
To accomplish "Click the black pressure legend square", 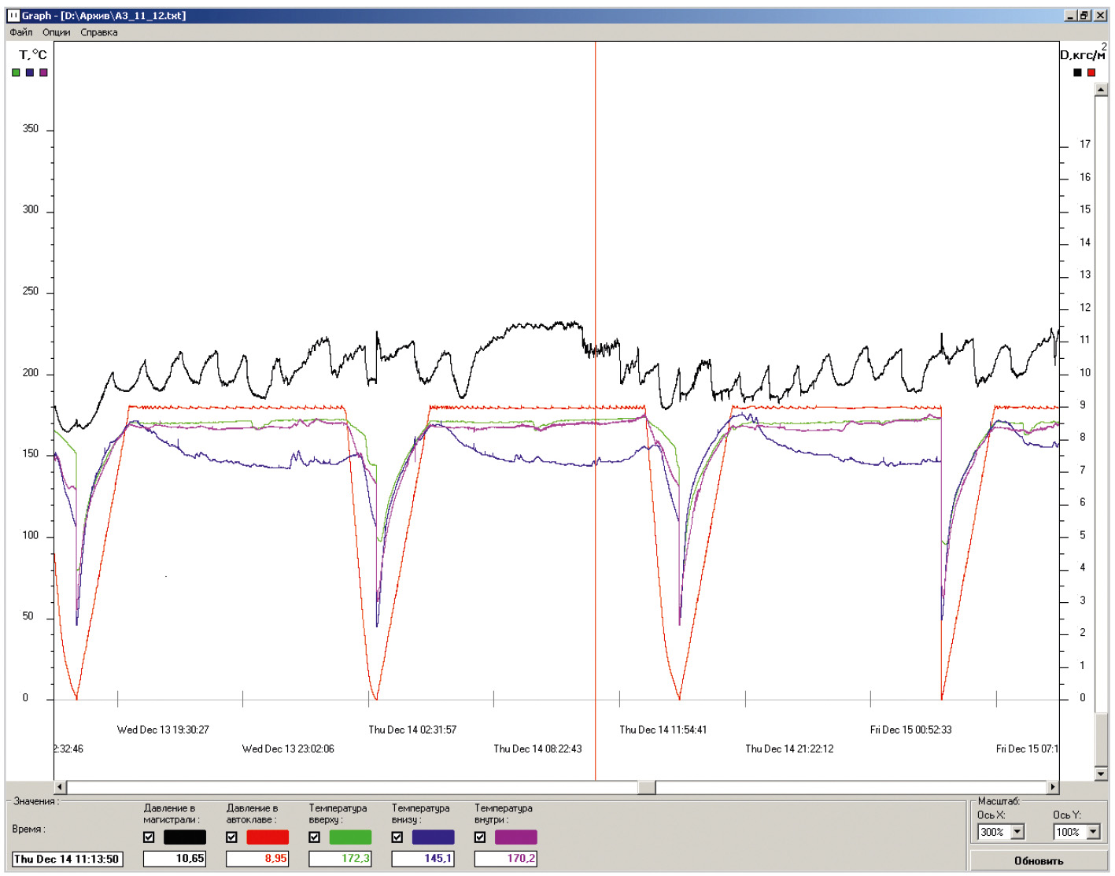I will 1077,72.
